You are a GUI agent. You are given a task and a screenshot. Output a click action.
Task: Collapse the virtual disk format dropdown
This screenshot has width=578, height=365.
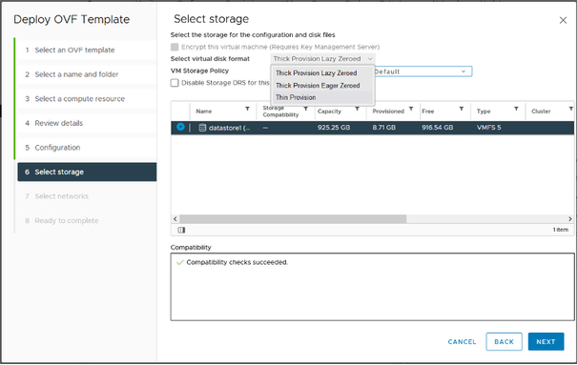click(x=323, y=59)
